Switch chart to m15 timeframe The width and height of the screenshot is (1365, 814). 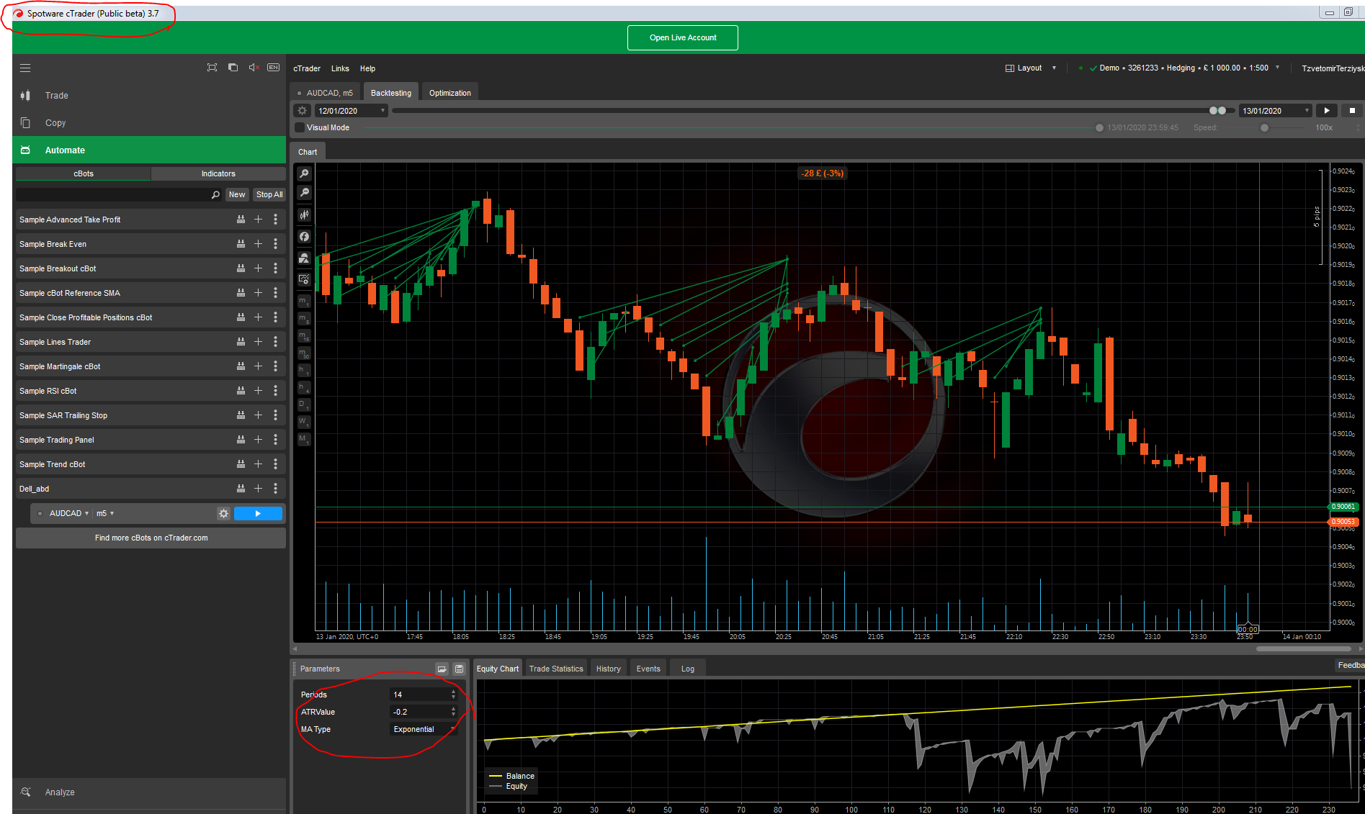click(x=304, y=335)
